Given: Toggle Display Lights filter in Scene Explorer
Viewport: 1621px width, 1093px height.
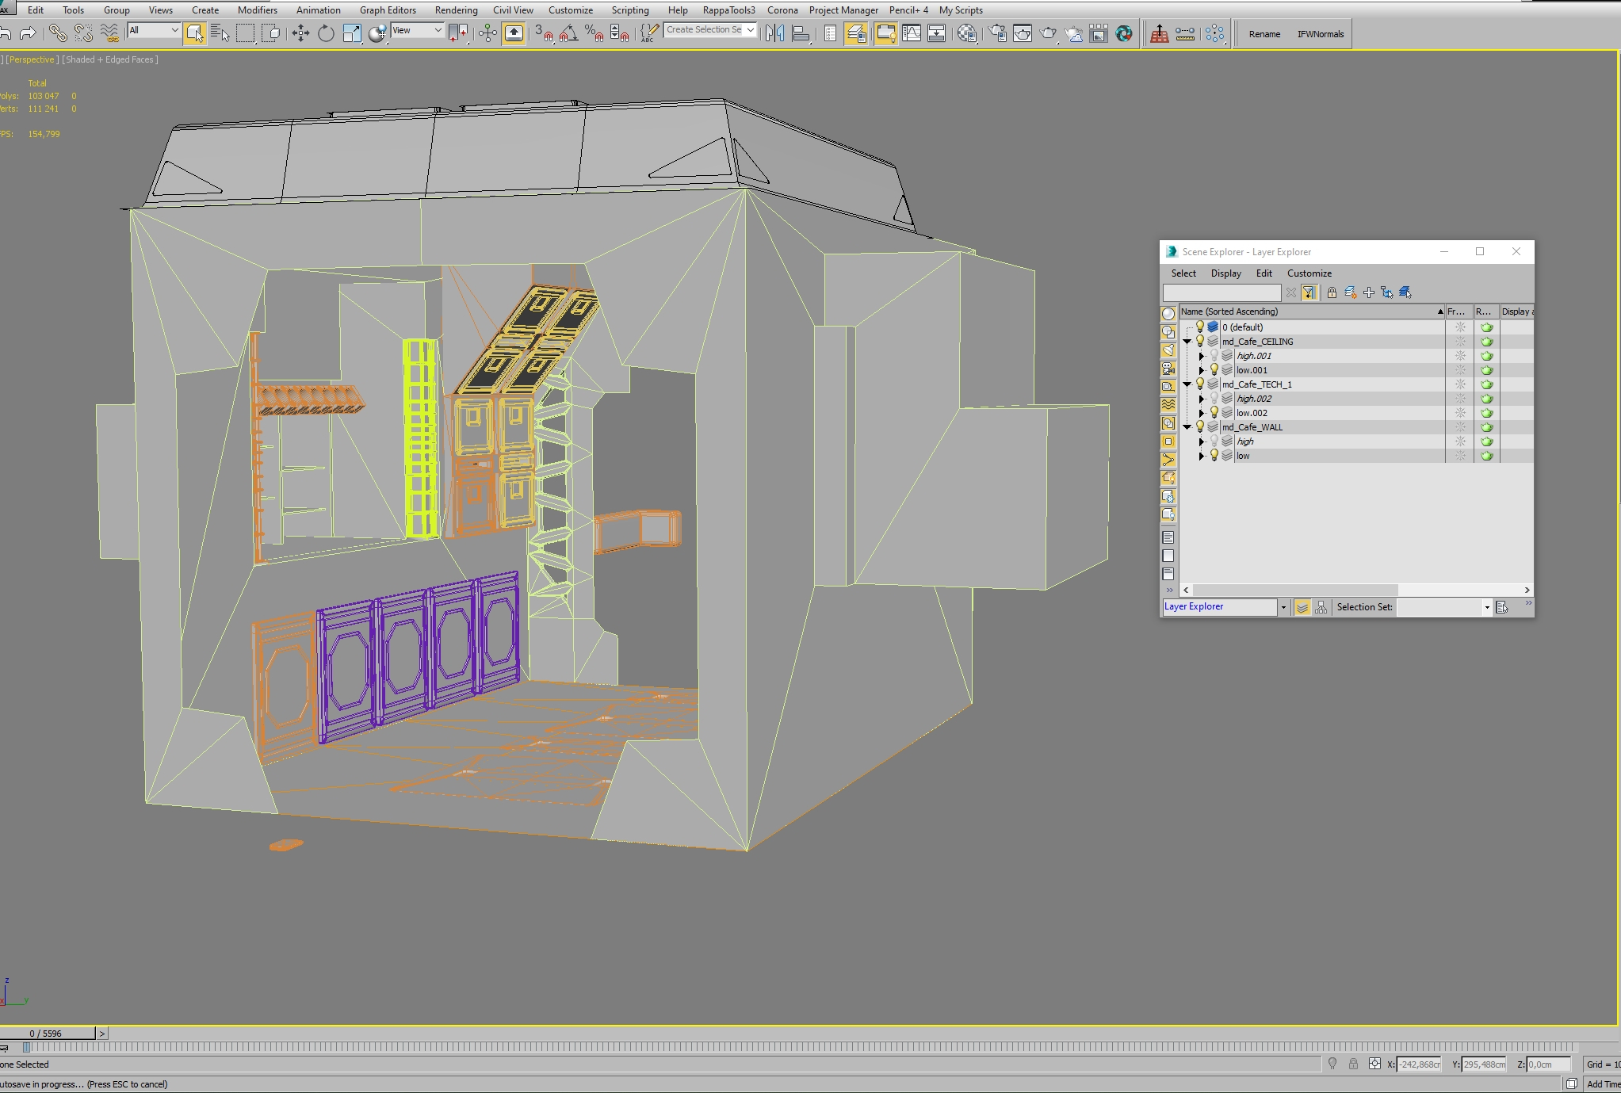Looking at the screenshot, I should pos(1168,350).
